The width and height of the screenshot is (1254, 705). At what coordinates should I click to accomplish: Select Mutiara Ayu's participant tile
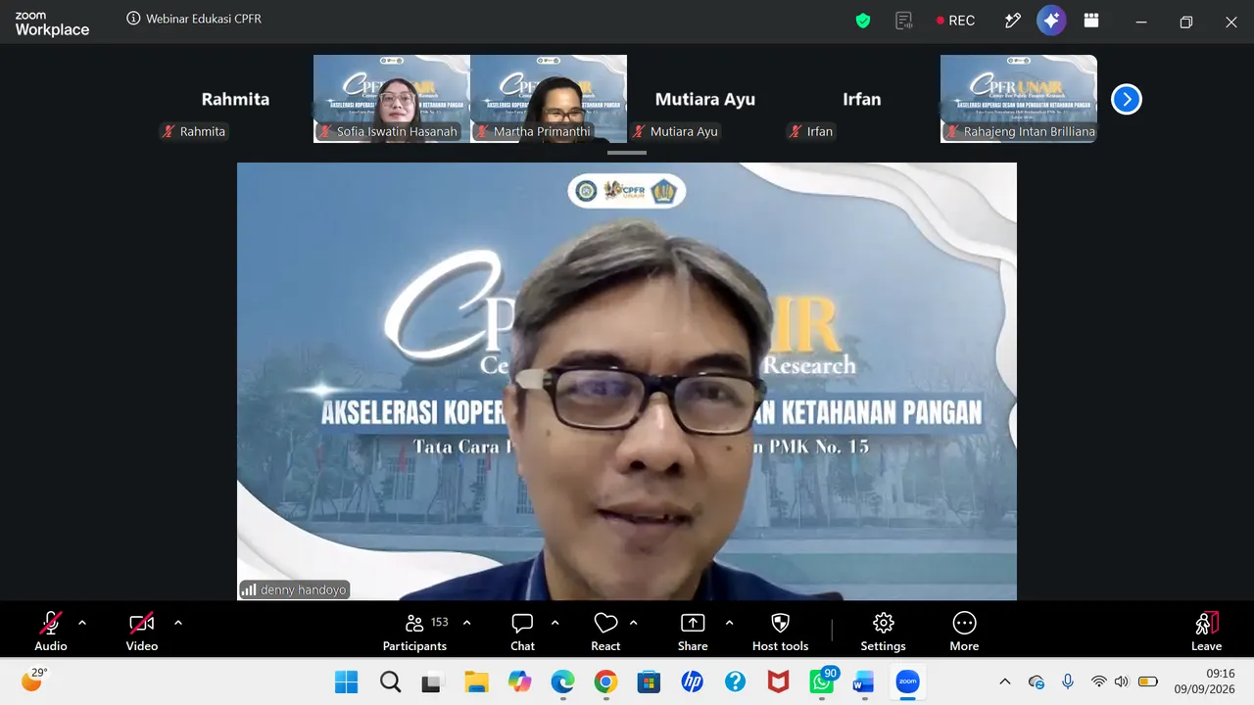click(x=705, y=99)
